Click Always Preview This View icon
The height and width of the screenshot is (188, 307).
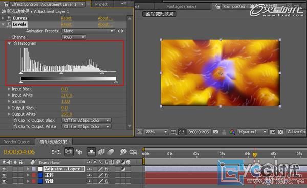[x=139, y=132]
